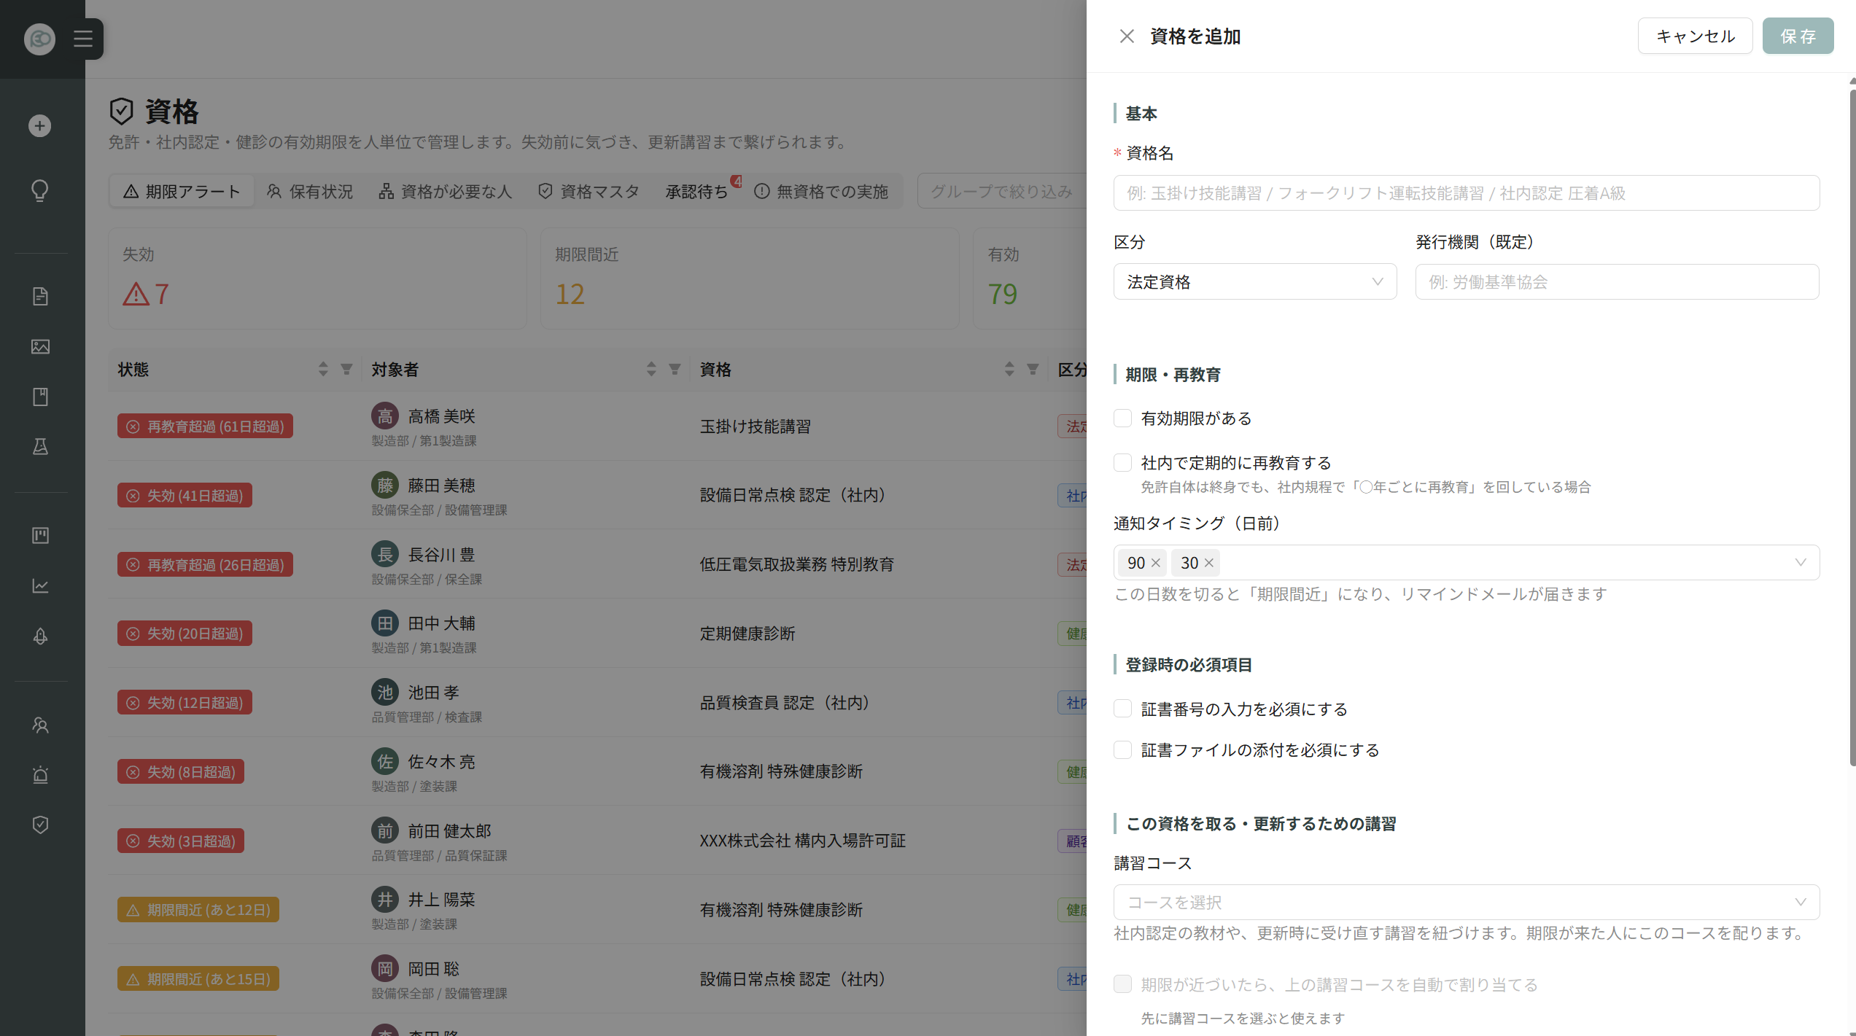Click the 再教育超過 (61日超過) status badge
Image resolution: width=1856 pixels, height=1036 pixels.
coord(205,427)
